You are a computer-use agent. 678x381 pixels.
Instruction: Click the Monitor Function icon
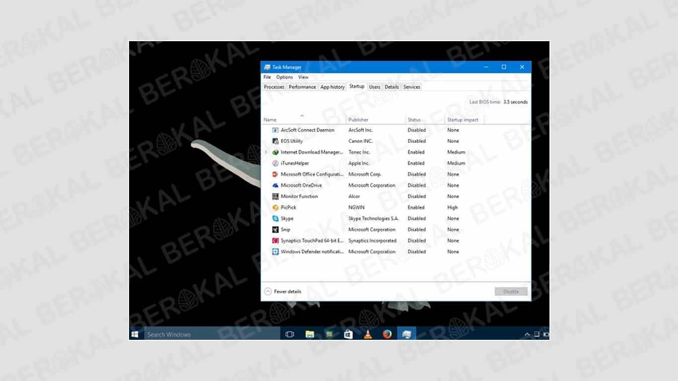[275, 196]
